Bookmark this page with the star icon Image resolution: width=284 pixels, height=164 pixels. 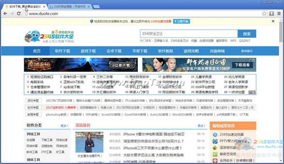point(264,13)
